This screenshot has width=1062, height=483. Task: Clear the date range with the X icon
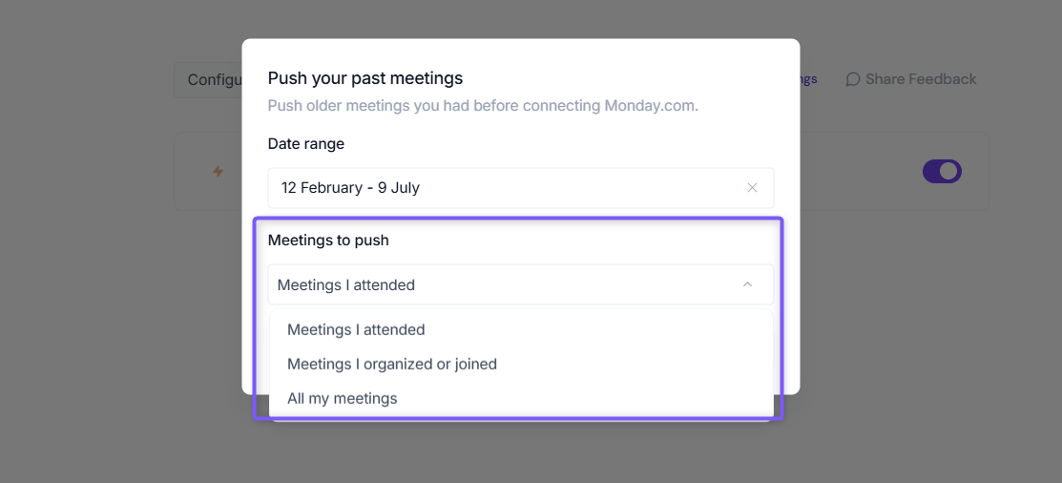(x=752, y=188)
